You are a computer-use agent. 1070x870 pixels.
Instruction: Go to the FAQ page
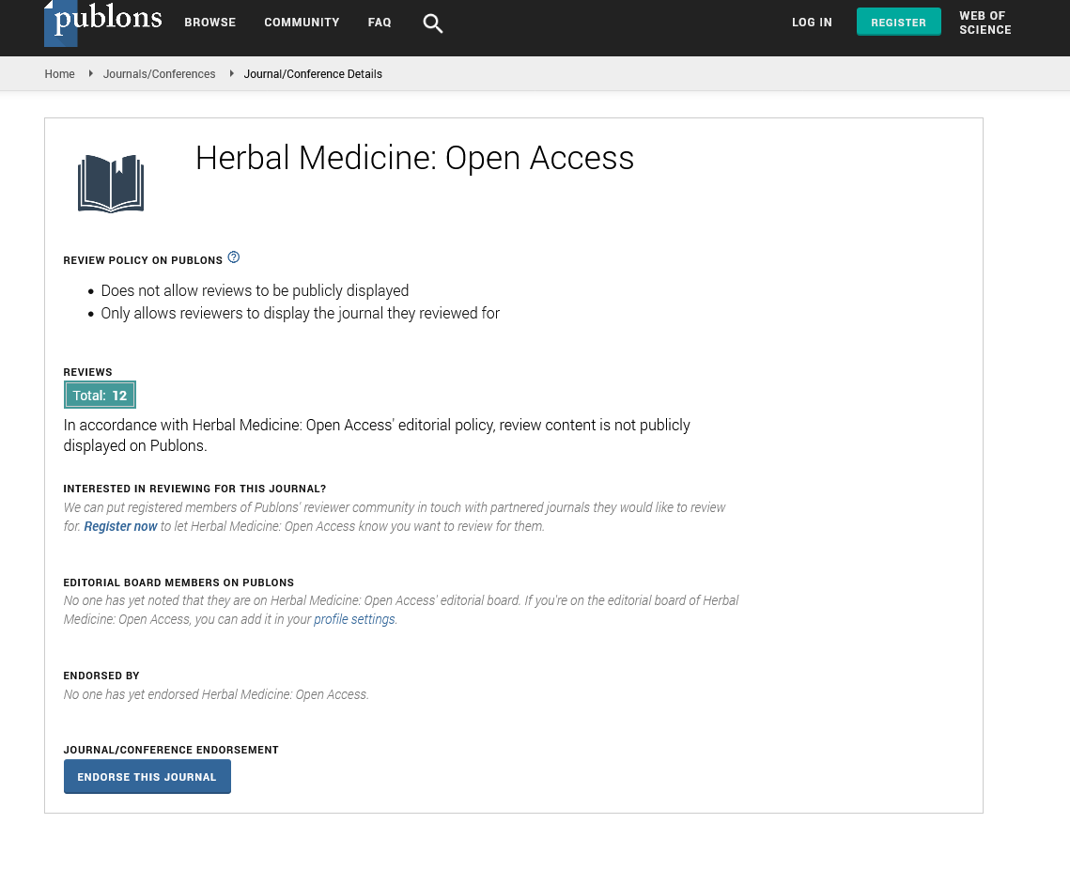coord(380,23)
